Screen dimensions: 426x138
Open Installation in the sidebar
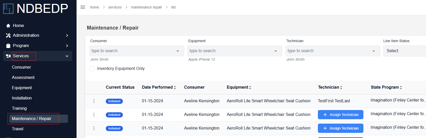tap(22, 98)
